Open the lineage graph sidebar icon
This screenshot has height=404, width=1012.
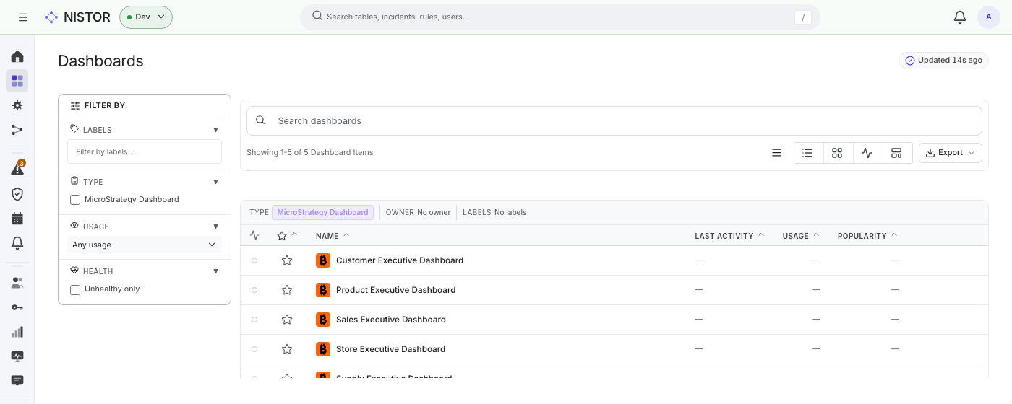click(x=17, y=130)
